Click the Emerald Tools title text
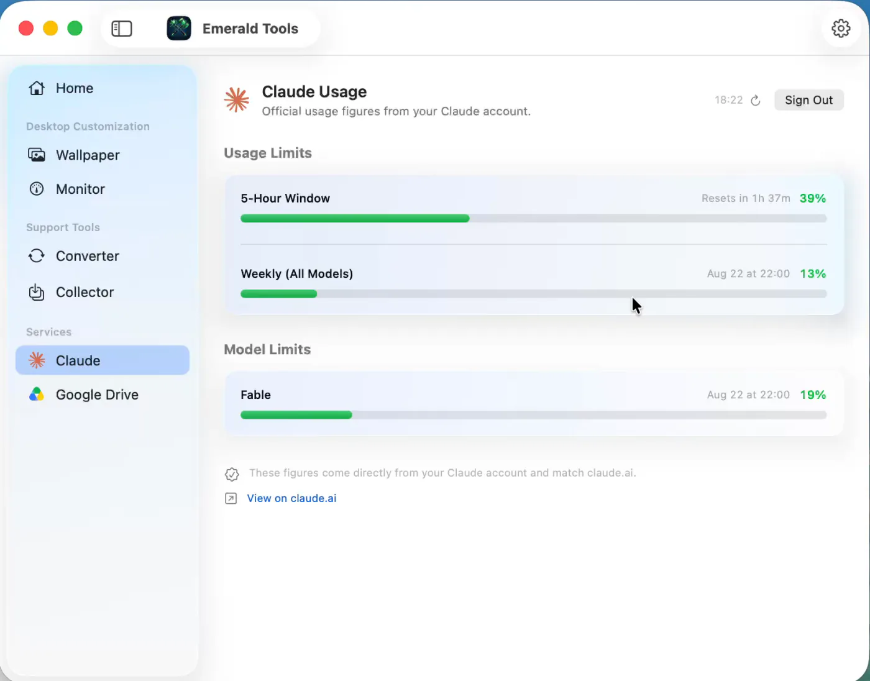The width and height of the screenshot is (870, 681). point(250,29)
